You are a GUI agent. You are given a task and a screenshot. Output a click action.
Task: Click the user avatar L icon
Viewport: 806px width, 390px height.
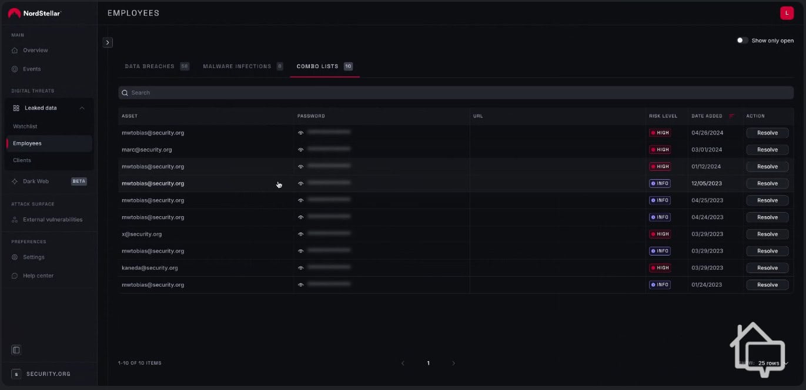[x=787, y=13]
